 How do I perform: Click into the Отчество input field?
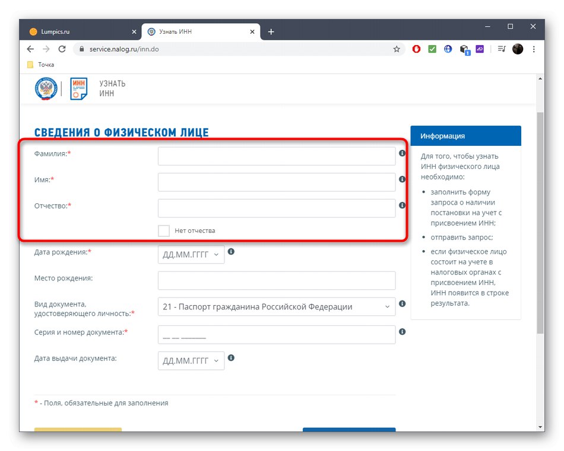tap(277, 208)
